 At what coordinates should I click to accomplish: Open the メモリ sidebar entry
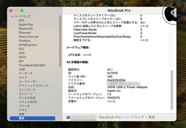pos(23,110)
